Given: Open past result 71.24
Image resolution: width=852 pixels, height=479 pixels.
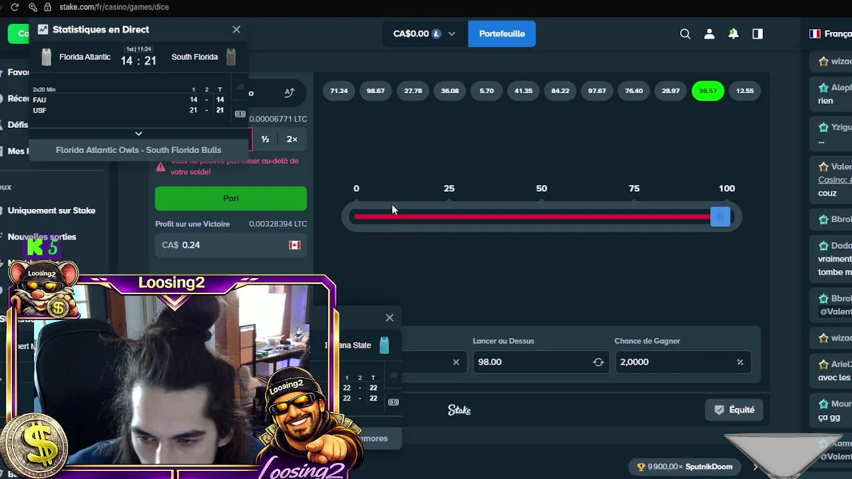Looking at the screenshot, I should pos(339,90).
